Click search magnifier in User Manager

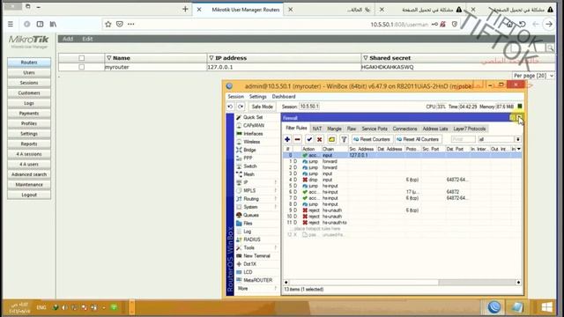point(550,48)
